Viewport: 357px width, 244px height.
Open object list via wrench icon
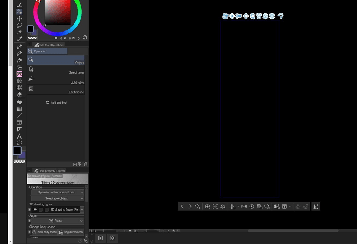pyautogui.click(x=197, y=206)
